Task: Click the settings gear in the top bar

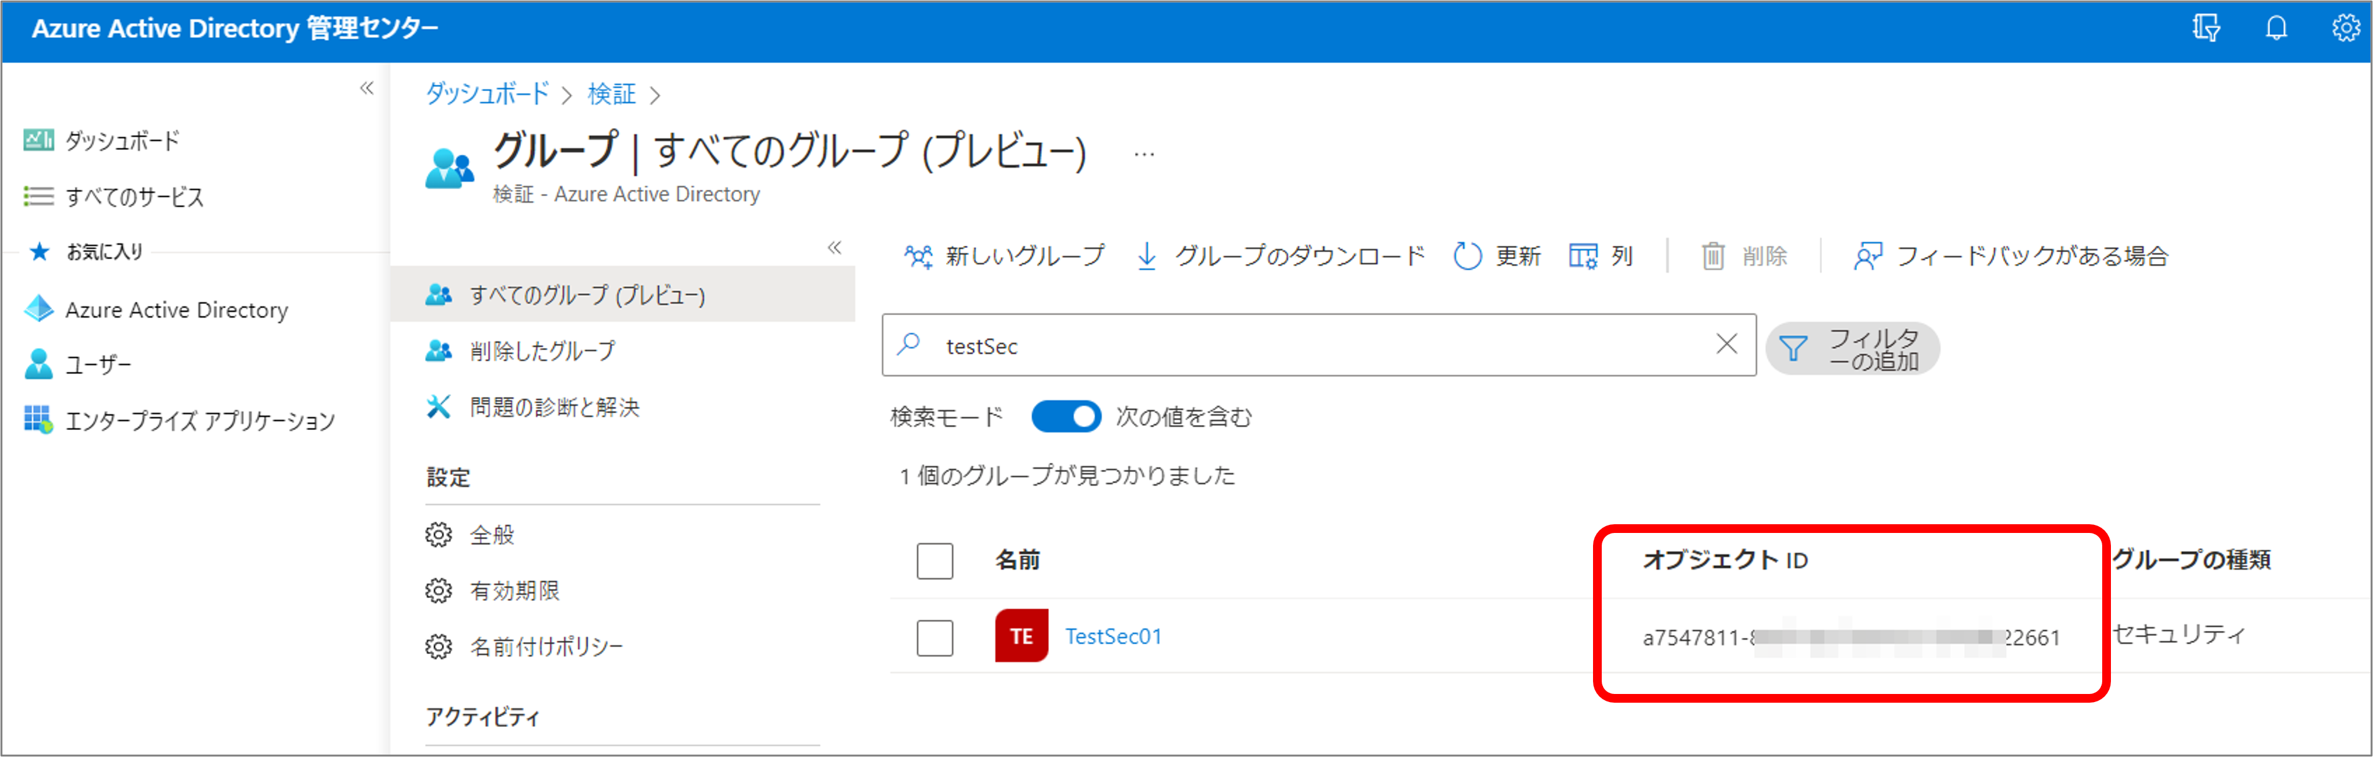Action: click(x=2346, y=29)
